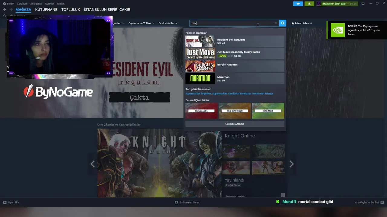This screenshot has width=387, height=217.
Task: Open the Arkadaşlar menu
Action: coord(36,4)
